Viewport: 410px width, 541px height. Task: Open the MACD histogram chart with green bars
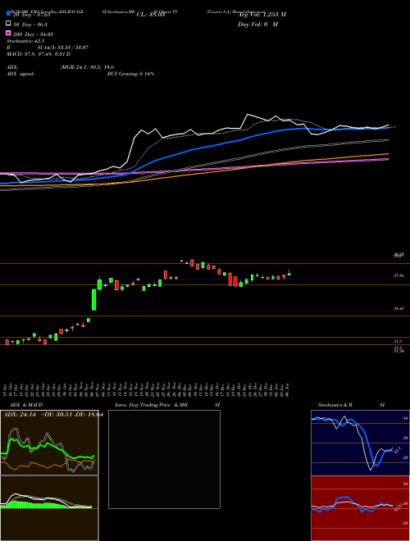coord(49,508)
